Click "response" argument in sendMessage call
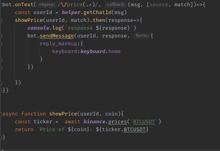Image resolution: width=220 pixels, height=151 pixels. (x=114, y=36)
